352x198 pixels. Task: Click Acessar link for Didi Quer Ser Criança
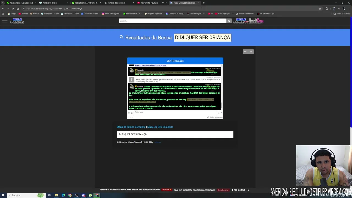[158, 142]
